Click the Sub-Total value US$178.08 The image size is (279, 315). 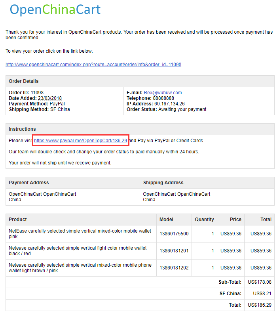[x=260, y=282]
